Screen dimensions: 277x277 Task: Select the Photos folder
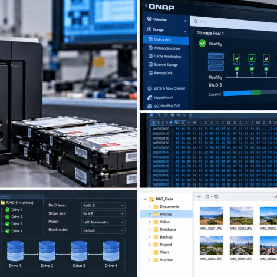pos(167,214)
